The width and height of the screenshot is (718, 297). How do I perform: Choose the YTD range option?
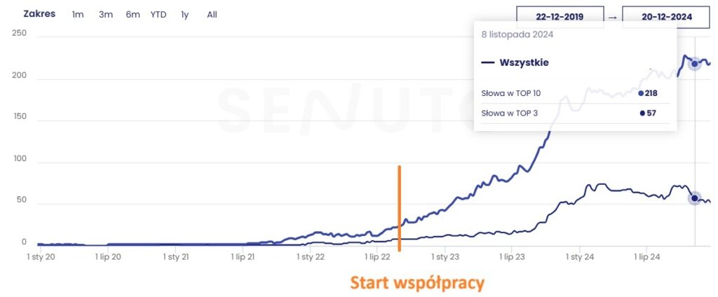pyautogui.click(x=158, y=15)
